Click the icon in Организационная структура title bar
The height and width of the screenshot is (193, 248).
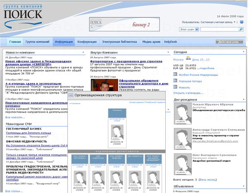[71, 95]
